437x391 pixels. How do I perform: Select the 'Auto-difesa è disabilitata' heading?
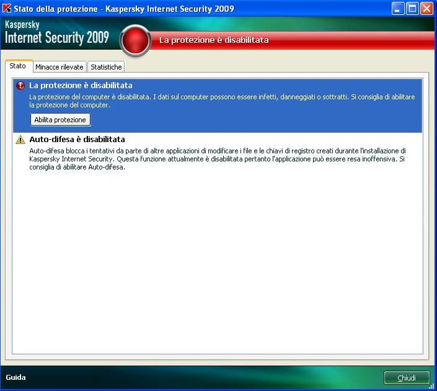point(77,139)
